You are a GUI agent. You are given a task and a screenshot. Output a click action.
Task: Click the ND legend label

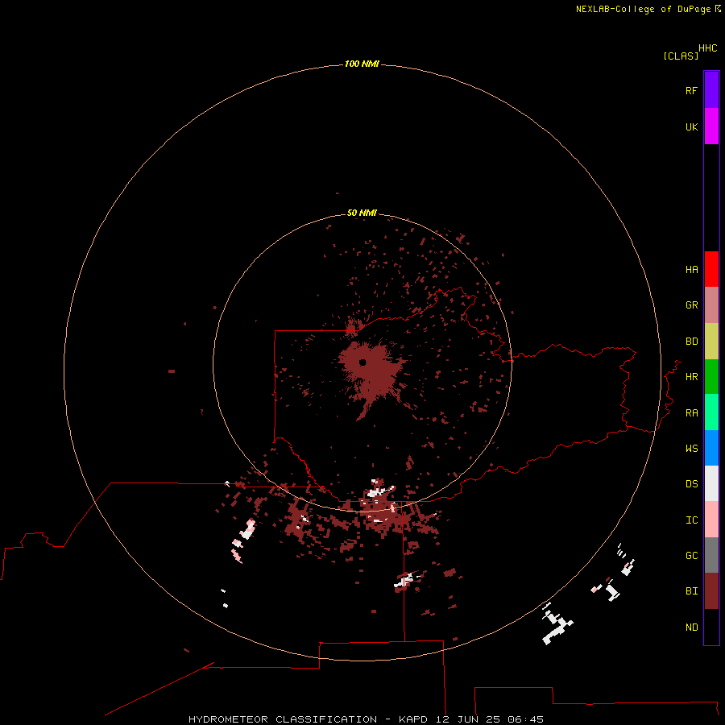pos(691,628)
